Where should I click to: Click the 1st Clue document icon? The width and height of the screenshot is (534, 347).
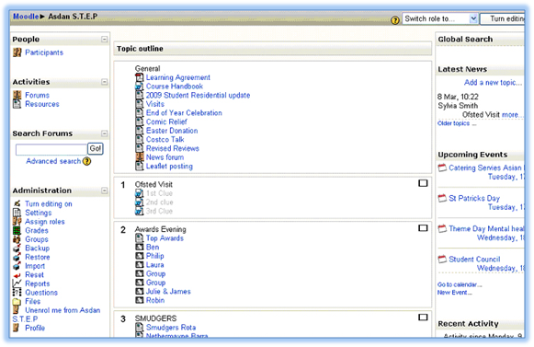[x=140, y=193]
